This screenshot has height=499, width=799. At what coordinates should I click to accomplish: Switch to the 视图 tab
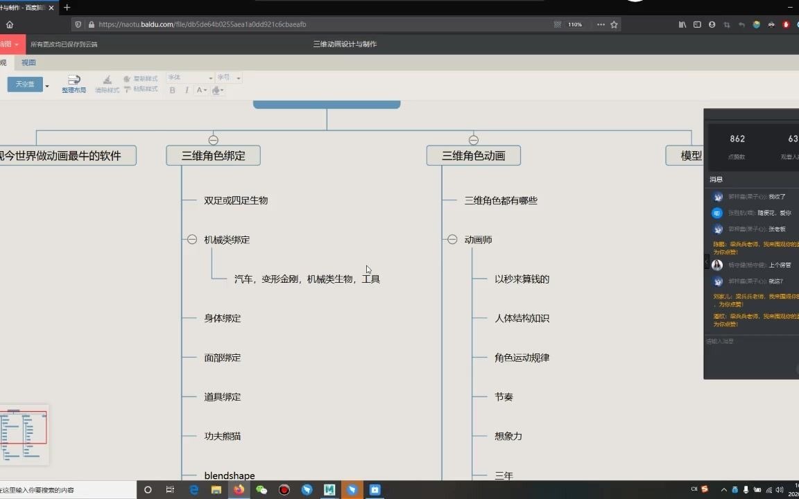pos(28,62)
